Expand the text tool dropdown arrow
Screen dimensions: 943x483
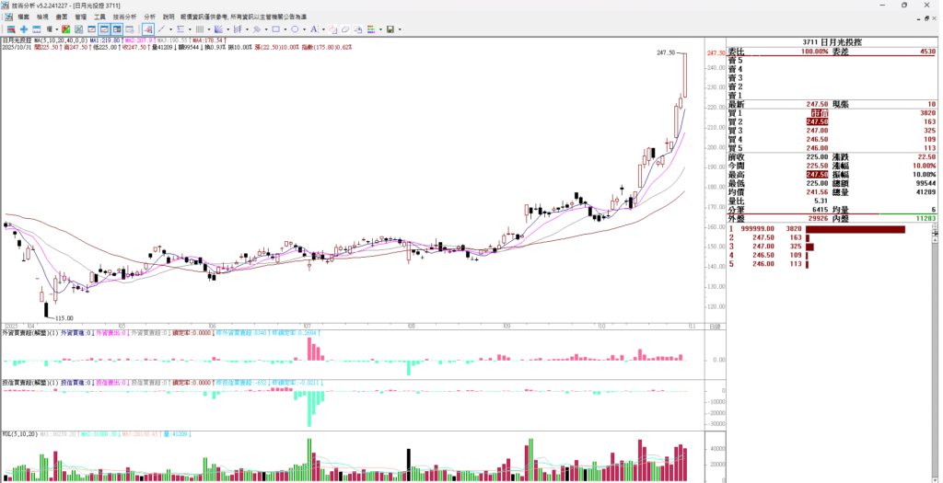[x=324, y=29]
